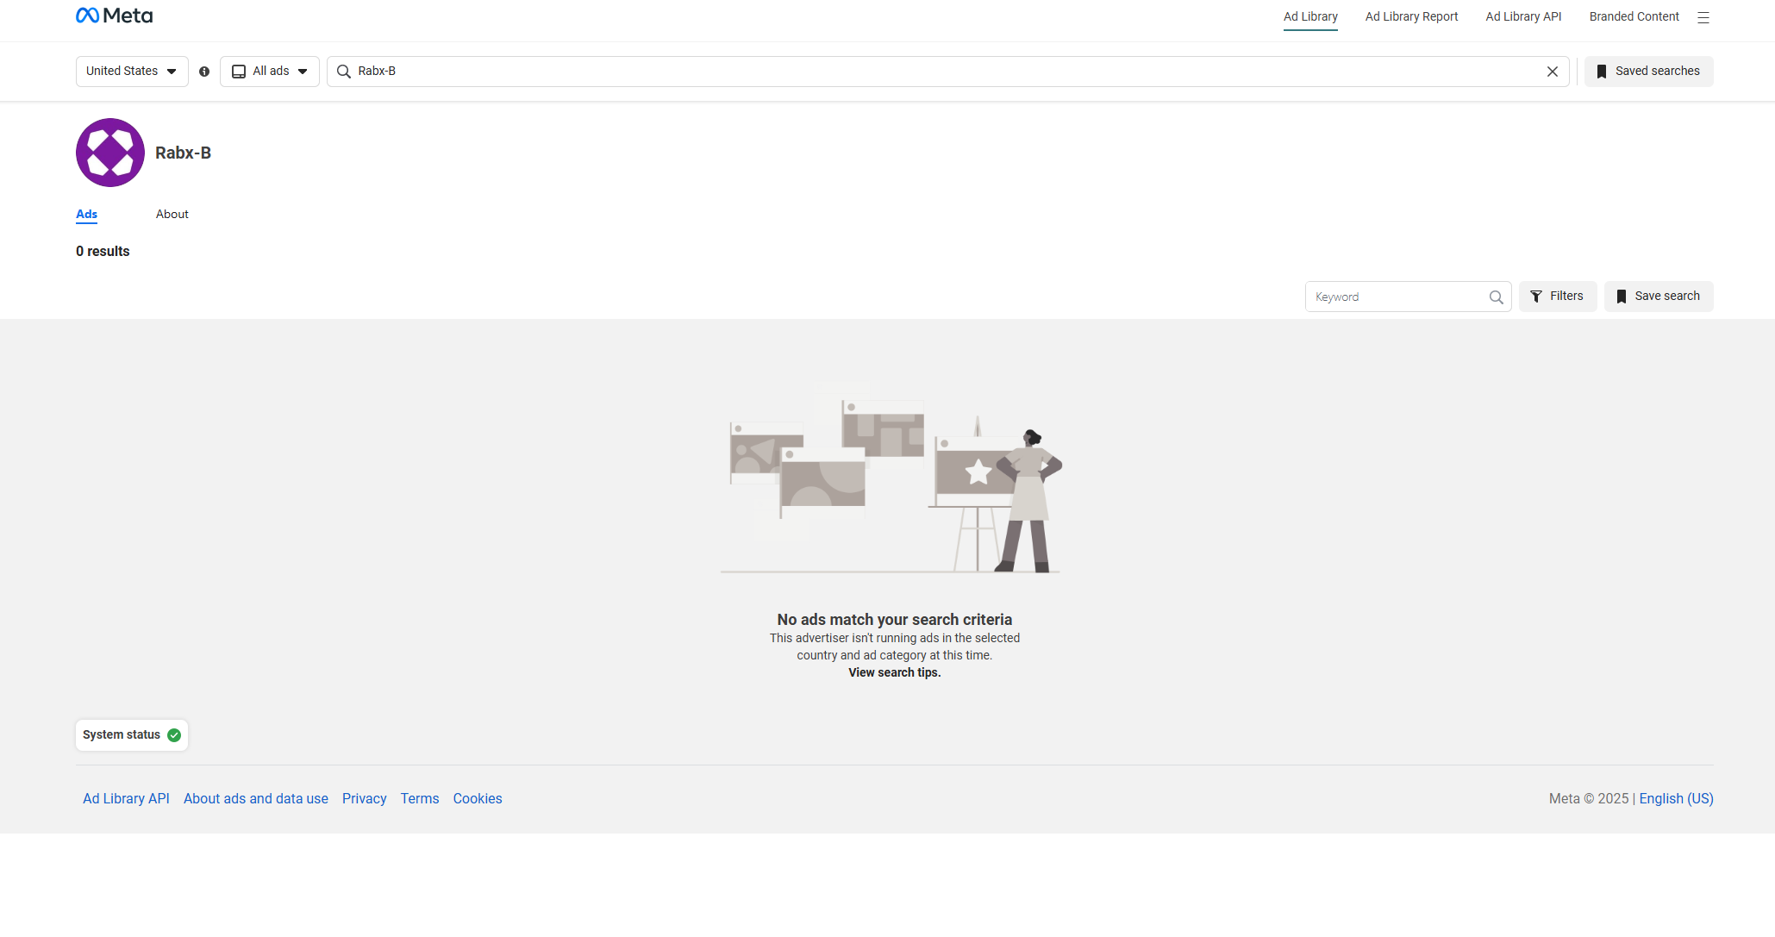
Task: Click the Keyword search magnifier icon
Action: pyautogui.click(x=1497, y=297)
